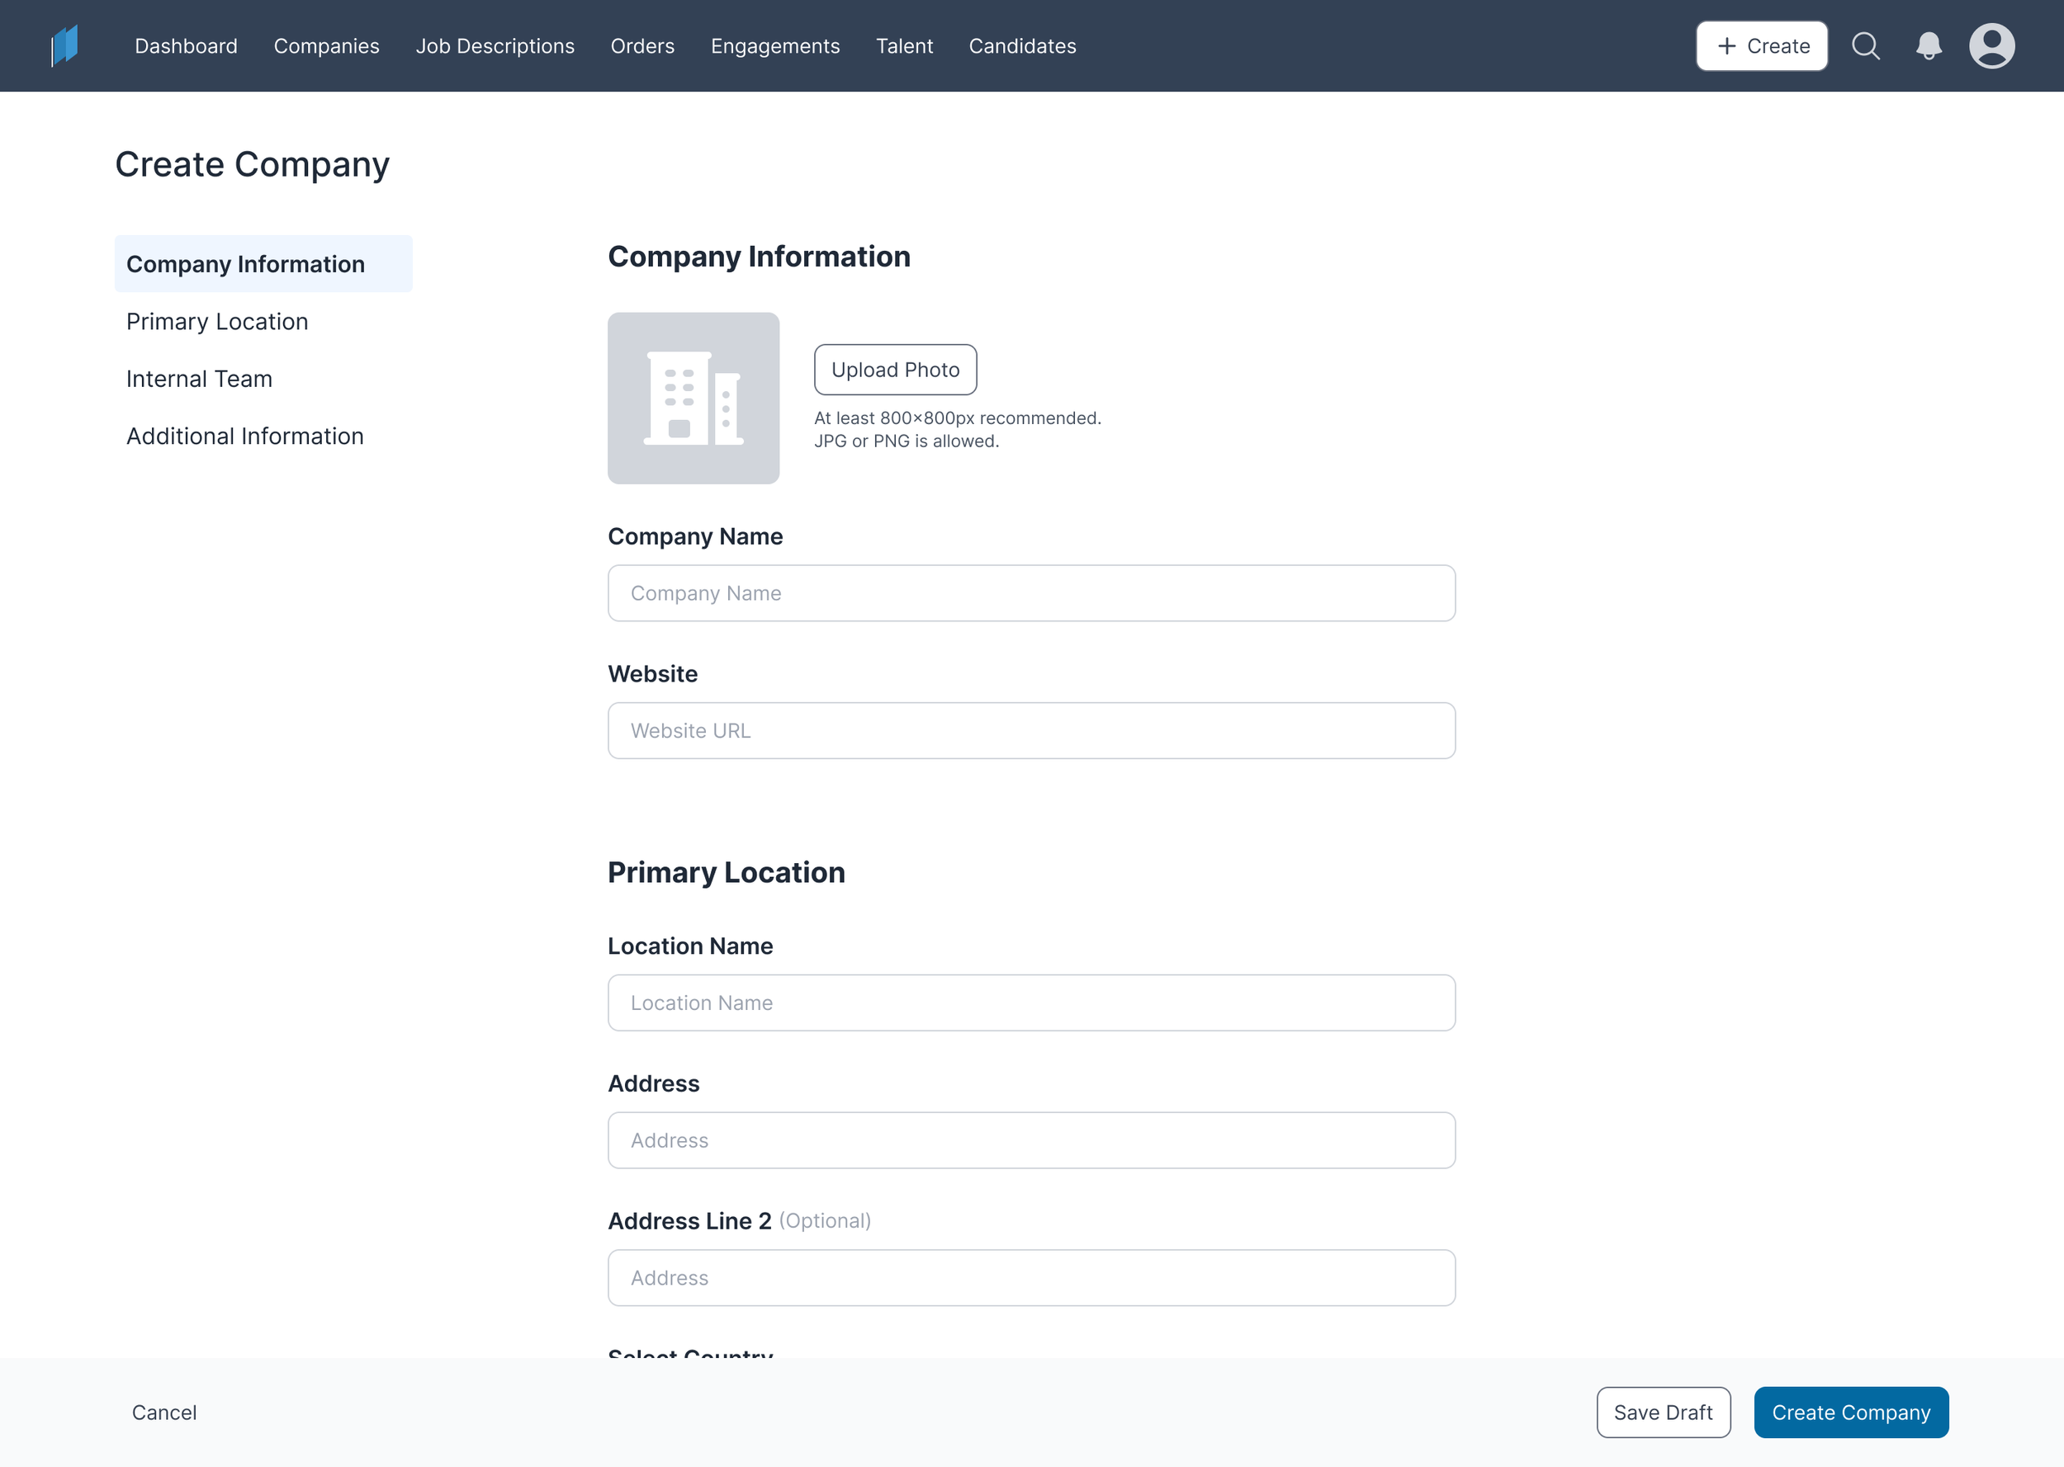
Task: Open the Companies nav item
Action: pos(326,46)
